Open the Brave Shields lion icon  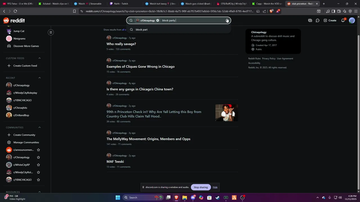pos(271,11)
